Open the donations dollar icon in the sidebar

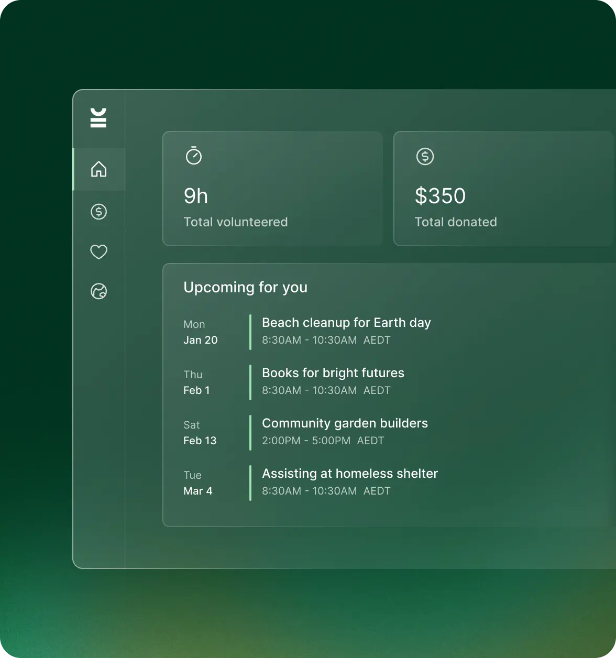(x=98, y=212)
